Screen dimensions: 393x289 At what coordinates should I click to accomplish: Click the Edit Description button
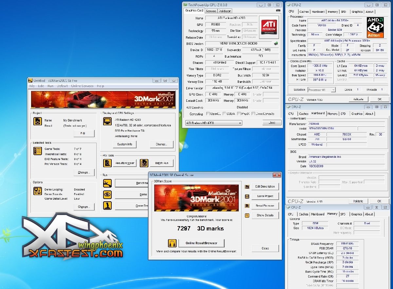pos(265,187)
